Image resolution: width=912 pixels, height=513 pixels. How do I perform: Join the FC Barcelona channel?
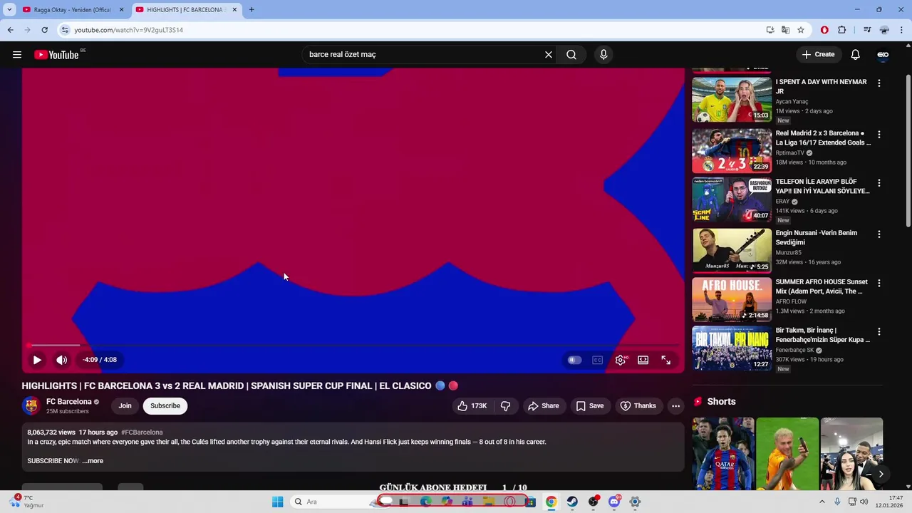tap(125, 406)
